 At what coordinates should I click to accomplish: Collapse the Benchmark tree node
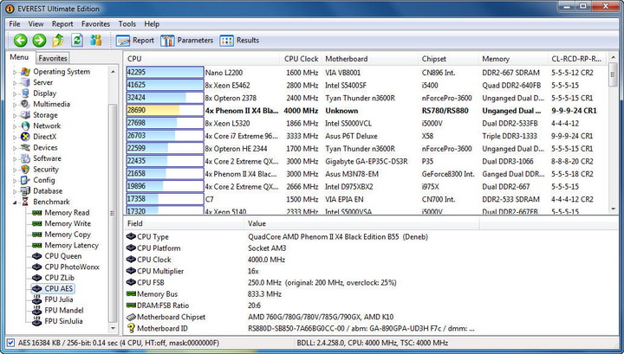point(15,203)
